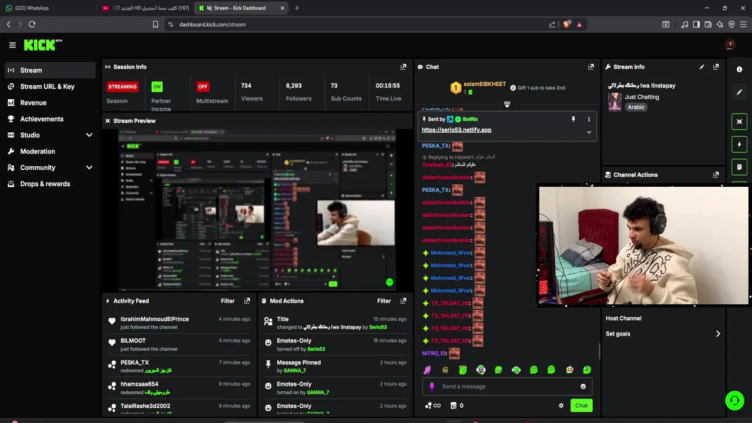
Task: Pop out the Chat panel
Action: 590,67
